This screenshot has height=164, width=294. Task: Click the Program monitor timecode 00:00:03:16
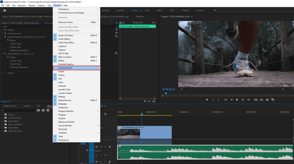(169, 89)
